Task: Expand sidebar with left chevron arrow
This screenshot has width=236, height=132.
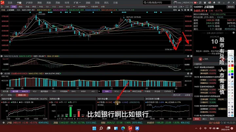Action: click(2, 7)
